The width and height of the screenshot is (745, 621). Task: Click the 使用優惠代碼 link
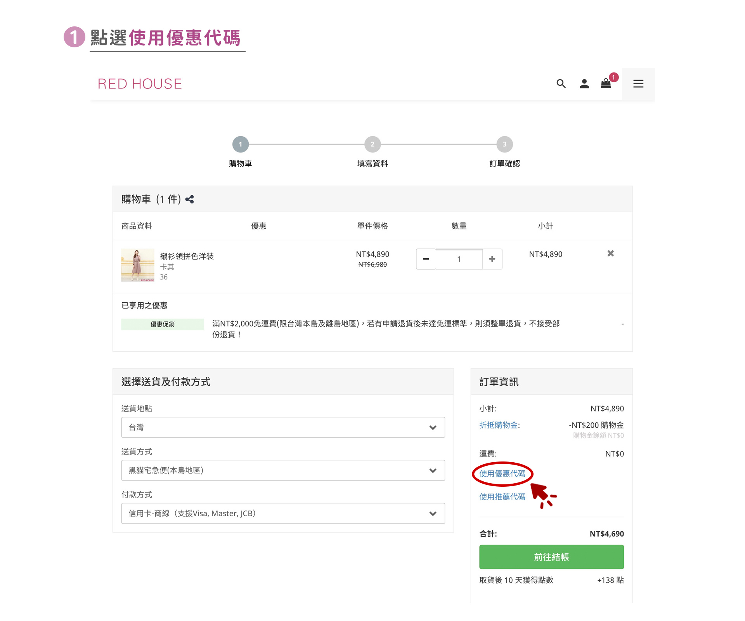click(x=502, y=474)
